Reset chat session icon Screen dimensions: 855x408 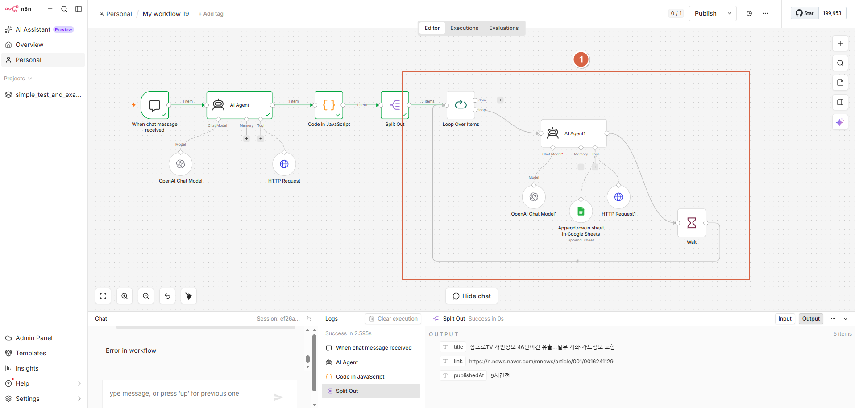[309, 319]
